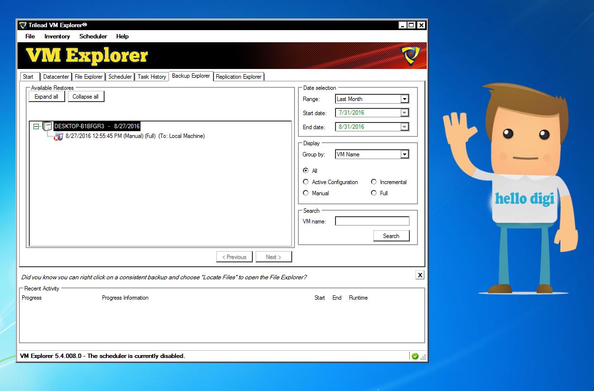Open the File menu
The width and height of the screenshot is (594, 391).
click(x=30, y=36)
